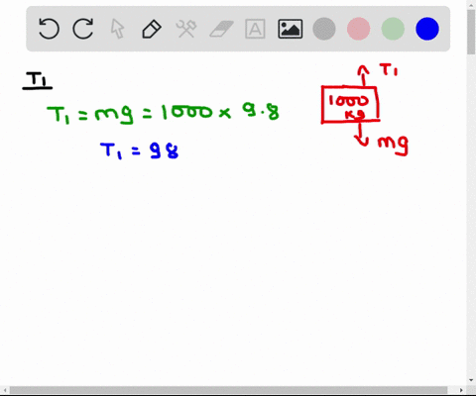Select the pointer cursor tool
The height and width of the screenshot is (396, 476).
117,29
